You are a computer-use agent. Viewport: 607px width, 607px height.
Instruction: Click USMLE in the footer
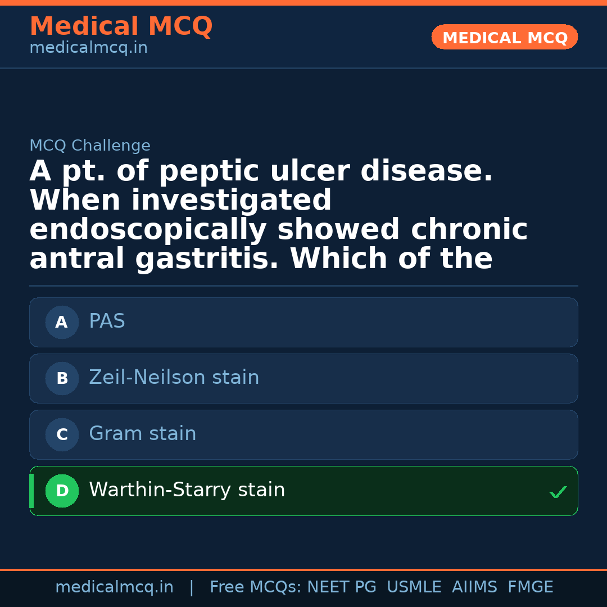[x=414, y=587]
